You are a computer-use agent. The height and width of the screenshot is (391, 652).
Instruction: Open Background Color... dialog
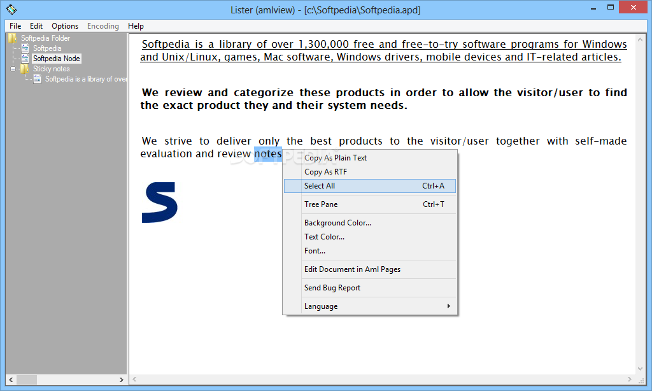point(370,223)
